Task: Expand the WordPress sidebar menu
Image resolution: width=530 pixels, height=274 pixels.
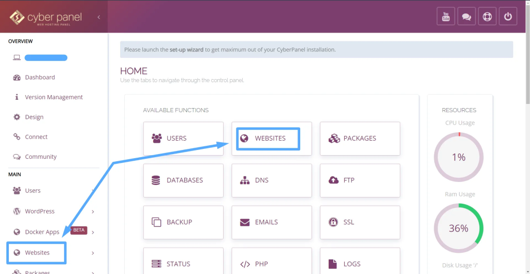Action: coord(40,211)
